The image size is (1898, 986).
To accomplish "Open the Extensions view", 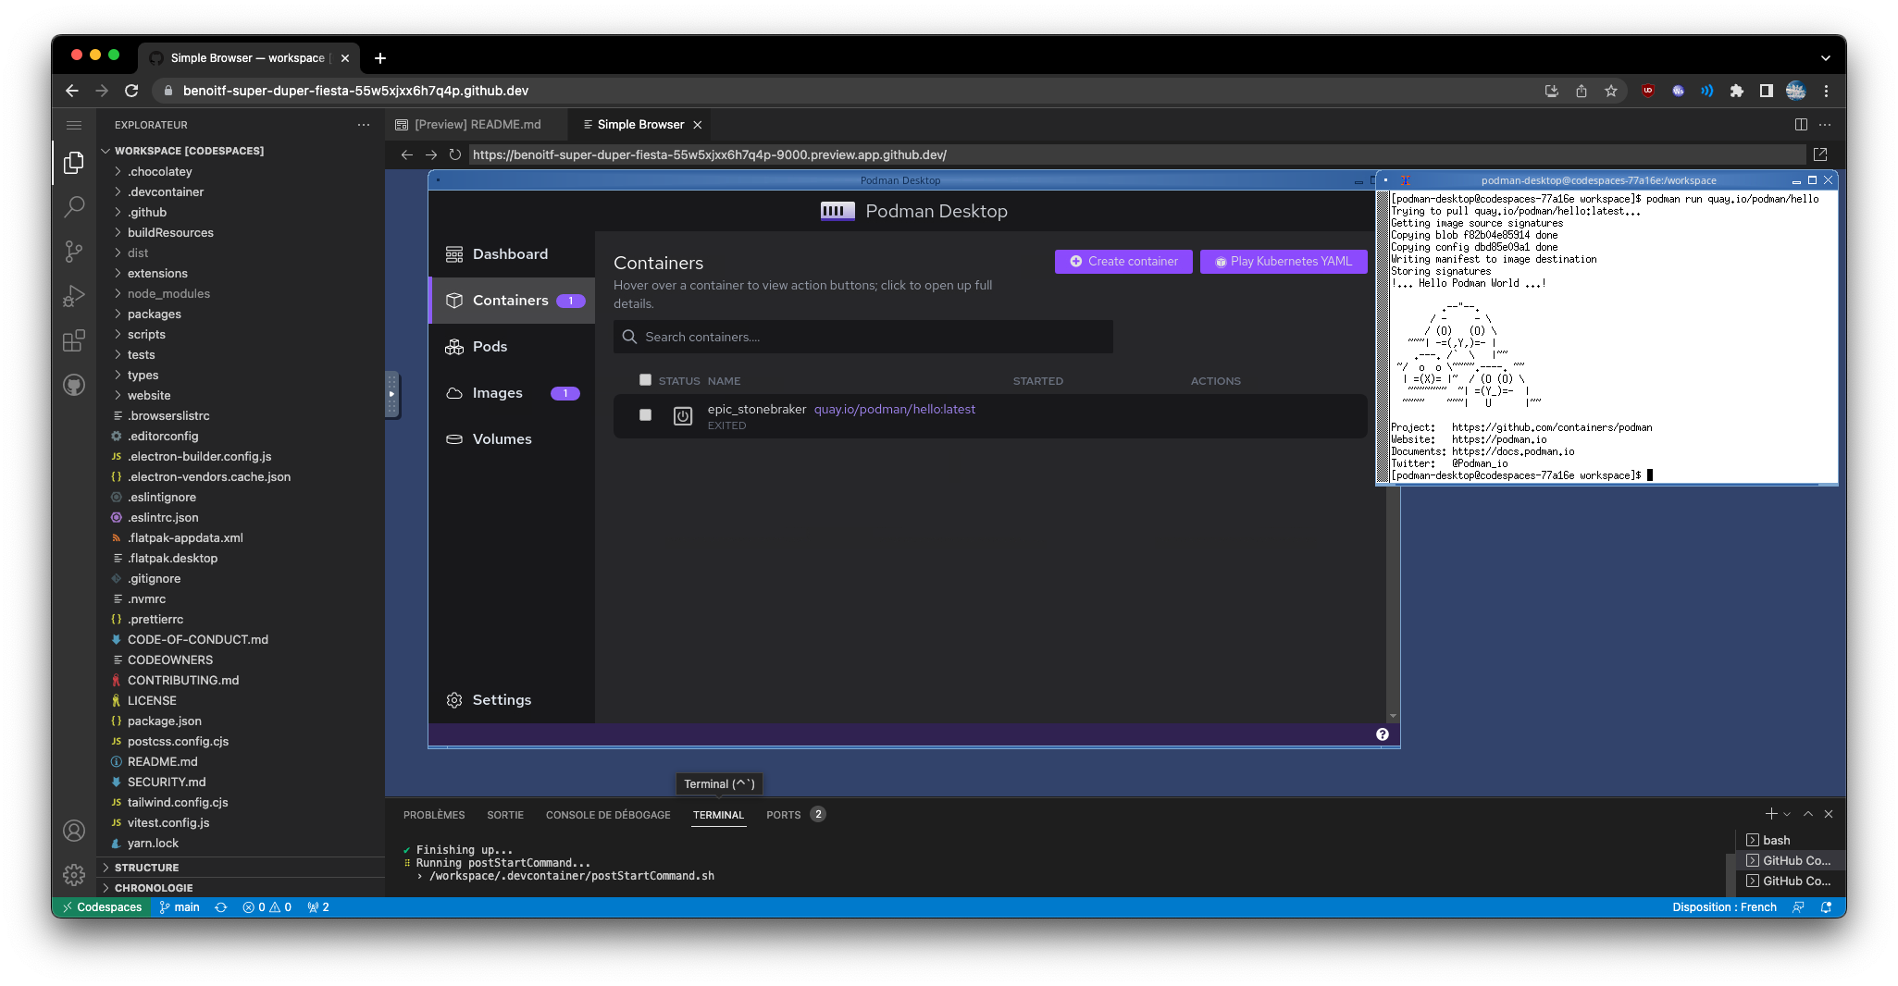I will point(74,340).
